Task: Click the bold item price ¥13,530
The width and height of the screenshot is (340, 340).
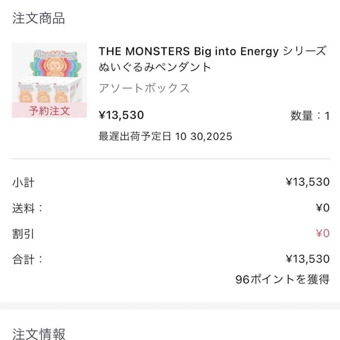Action: click(122, 115)
